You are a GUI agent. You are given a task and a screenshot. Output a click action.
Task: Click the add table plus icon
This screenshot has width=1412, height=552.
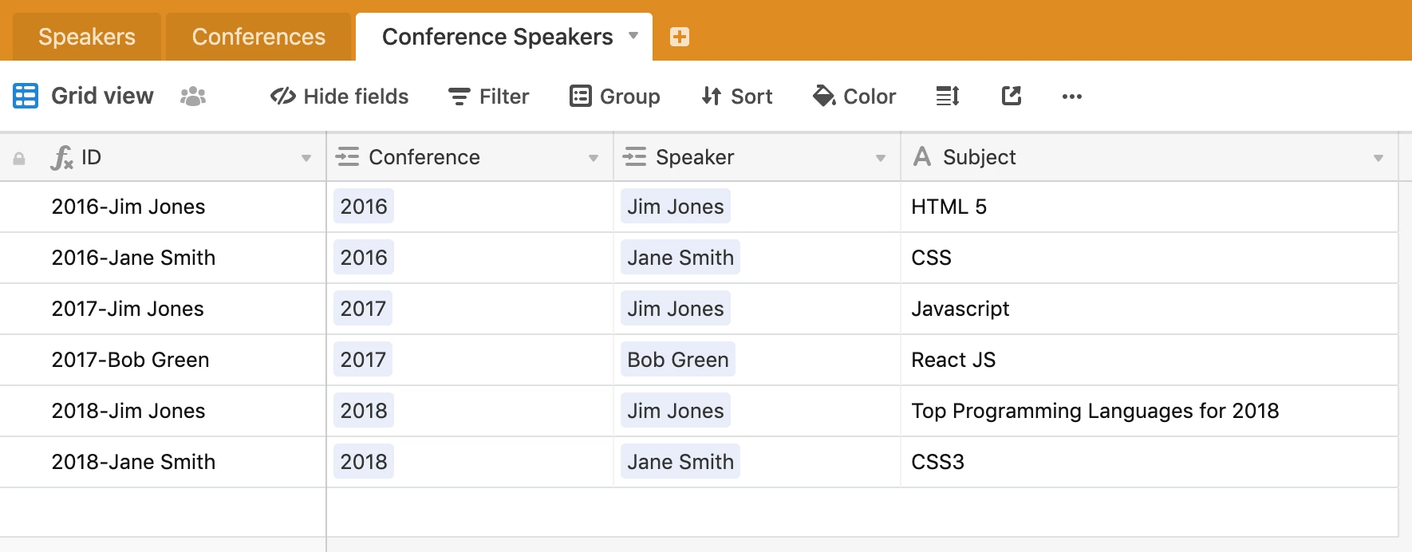680,37
